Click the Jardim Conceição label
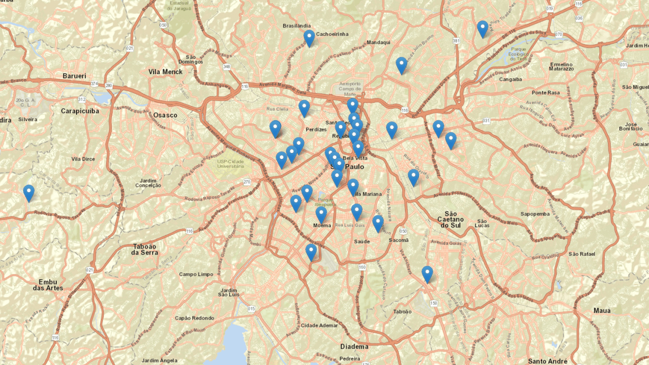The height and width of the screenshot is (365, 649). click(148, 182)
